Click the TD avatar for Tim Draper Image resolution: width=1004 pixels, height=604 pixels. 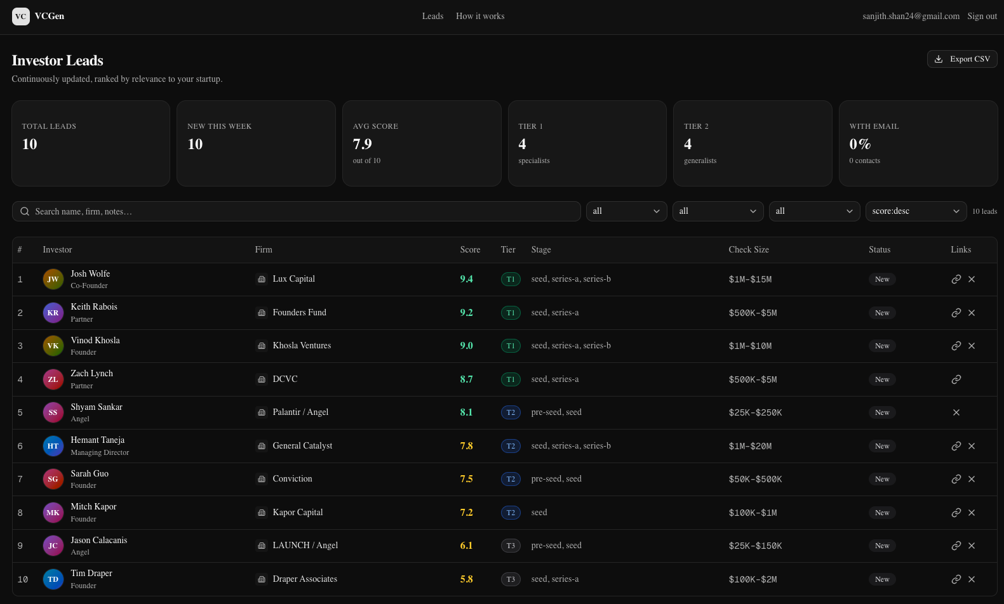click(x=53, y=579)
